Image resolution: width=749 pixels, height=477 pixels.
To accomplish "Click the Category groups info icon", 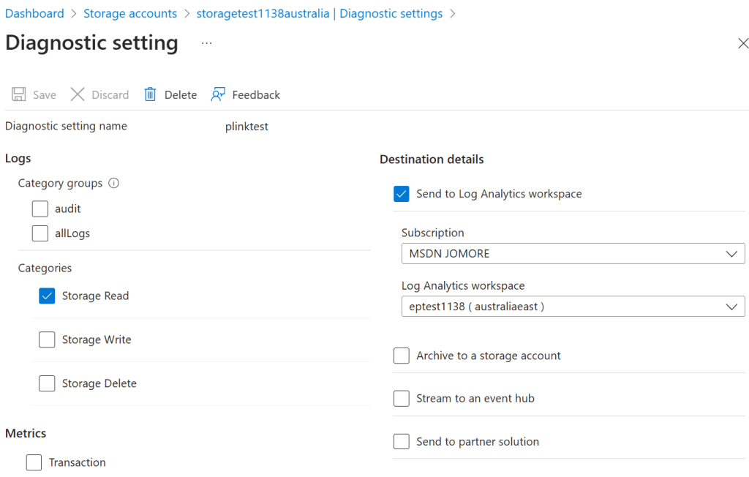I will click(113, 183).
